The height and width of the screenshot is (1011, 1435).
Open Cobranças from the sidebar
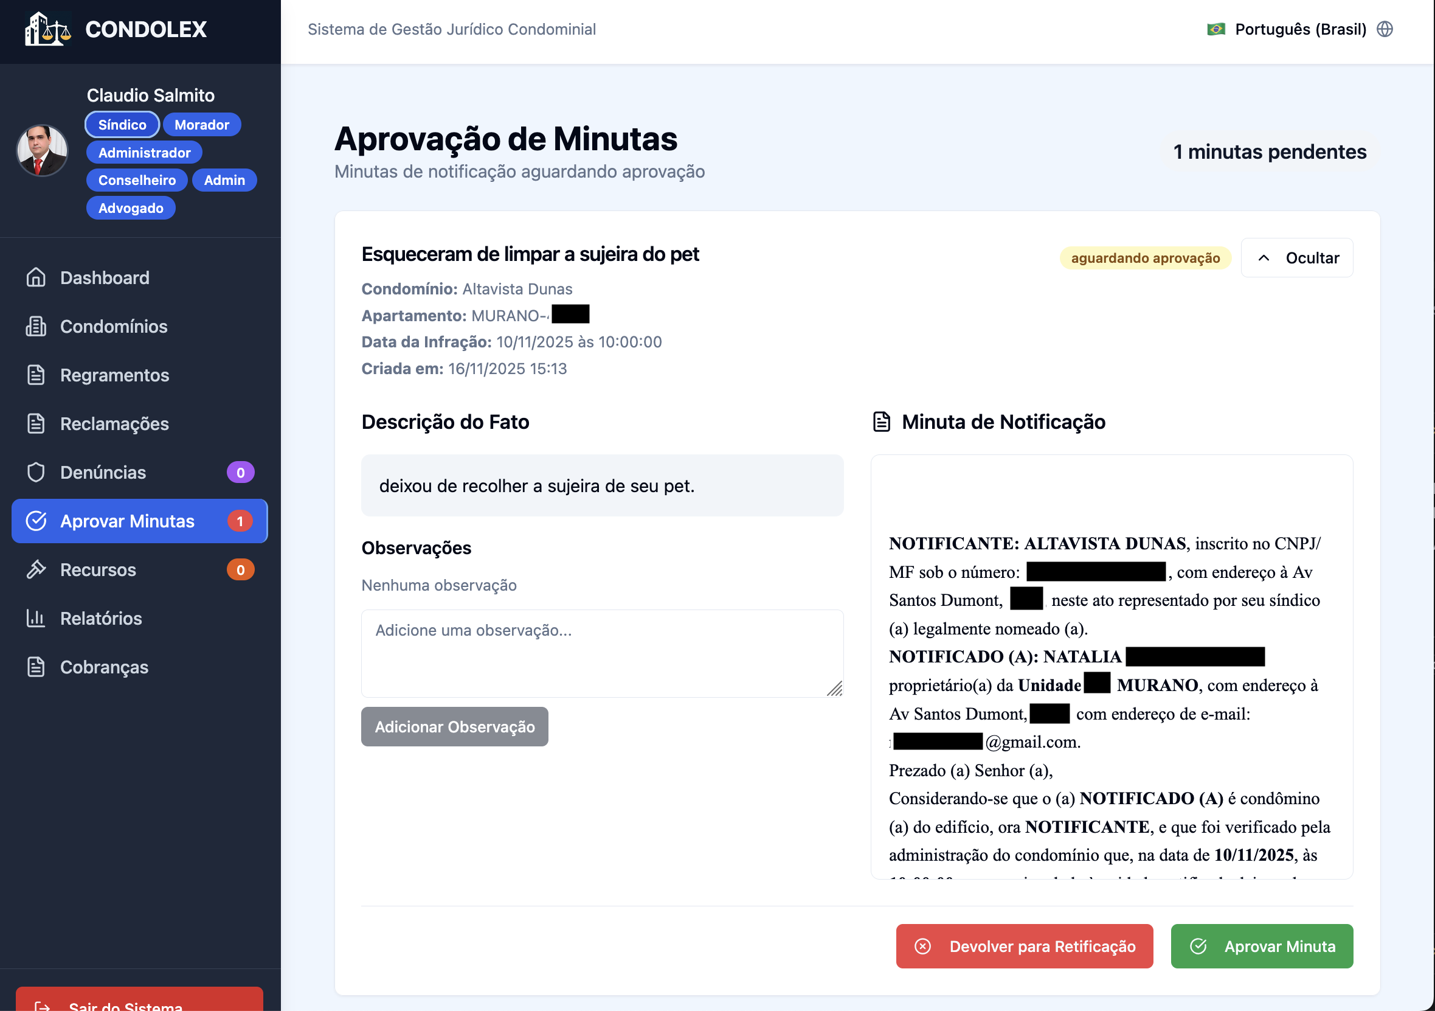tap(104, 667)
